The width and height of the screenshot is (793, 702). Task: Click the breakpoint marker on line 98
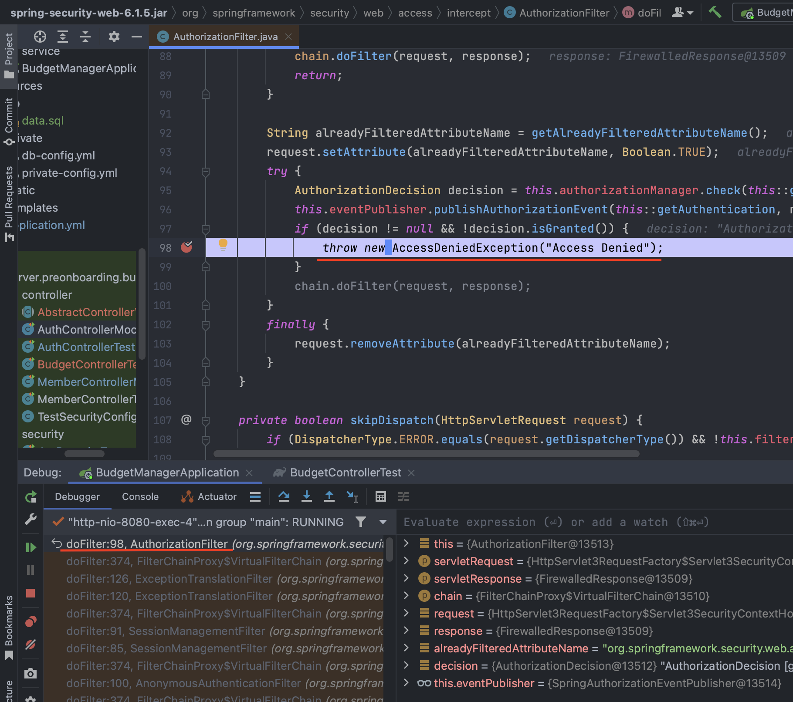pyautogui.click(x=186, y=247)
